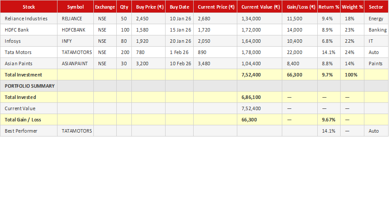Image resolution: width=389 pixels, height=216 pixels.
Task: Click the 9.67% return cell
Action: pyautogui.click(x=329, y=120)
